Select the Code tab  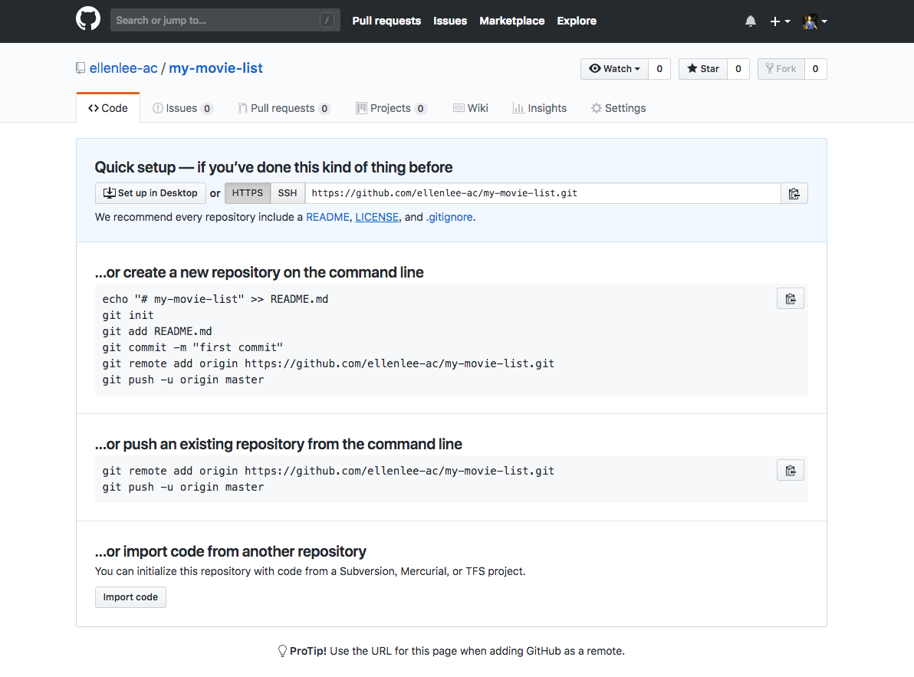(108, 108)
